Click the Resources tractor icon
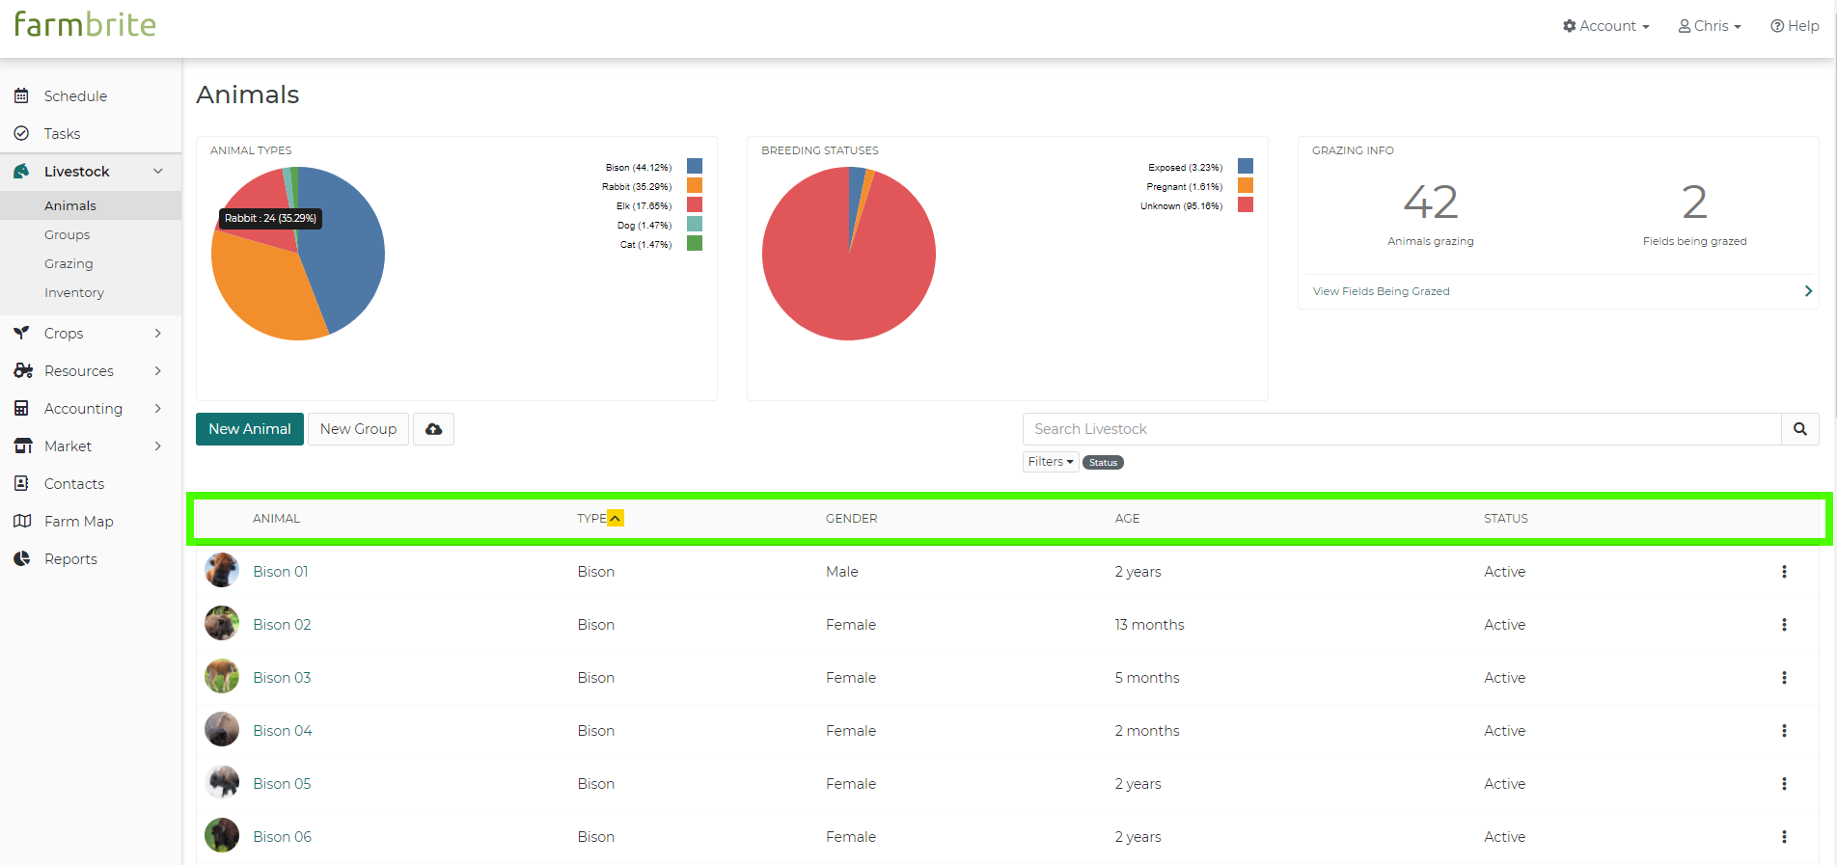 pyautogui.click(x=23, y=370)
